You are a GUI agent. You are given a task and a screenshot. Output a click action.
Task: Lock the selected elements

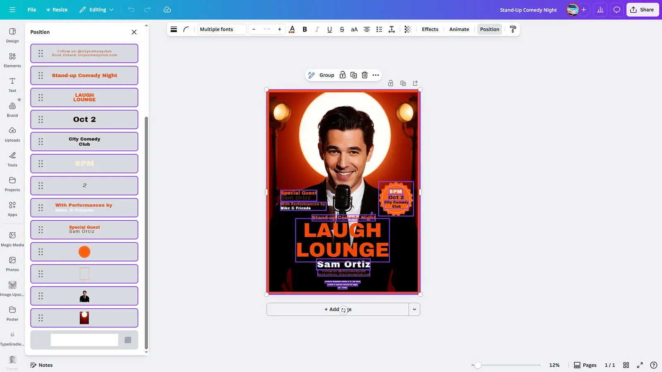343,75
